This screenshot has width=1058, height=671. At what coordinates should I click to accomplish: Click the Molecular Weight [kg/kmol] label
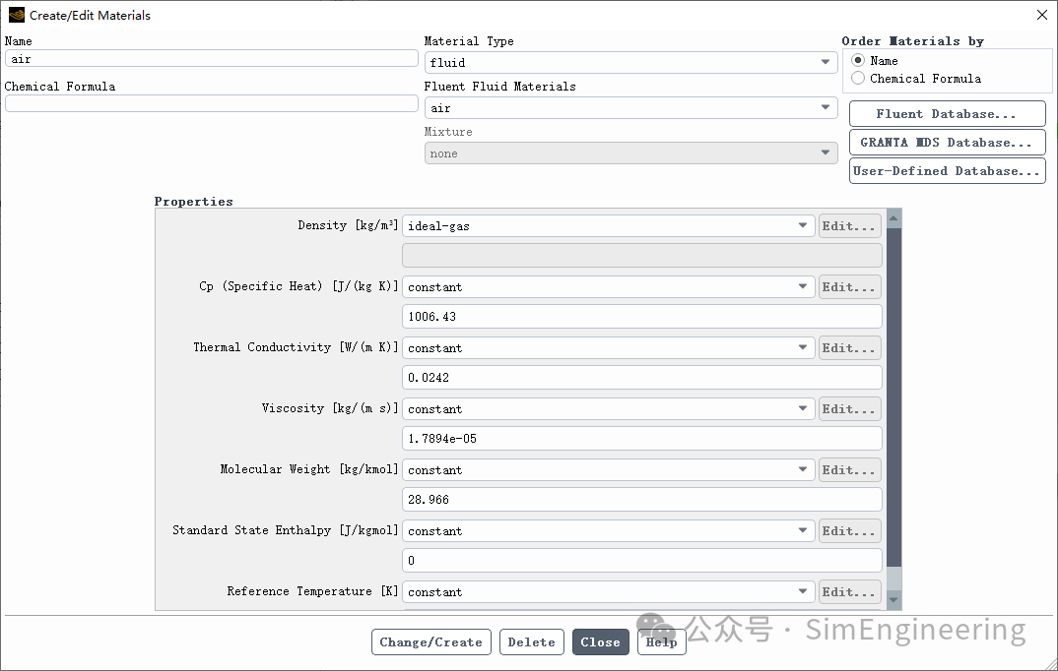point(309,469)
